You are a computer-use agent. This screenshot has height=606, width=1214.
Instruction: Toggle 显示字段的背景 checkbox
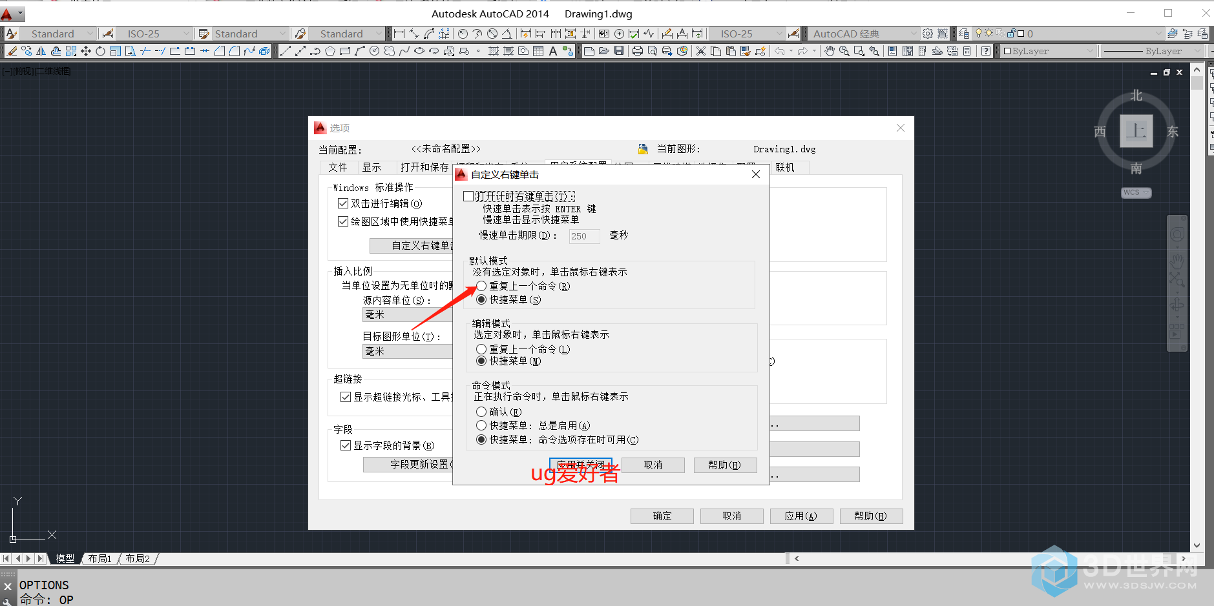[x=346, y=445]
